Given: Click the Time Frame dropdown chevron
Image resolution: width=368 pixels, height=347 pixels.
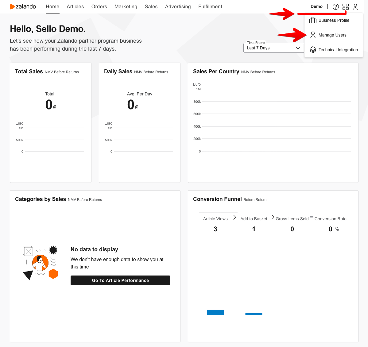Looking at the screenshot, I should (298, 48).
